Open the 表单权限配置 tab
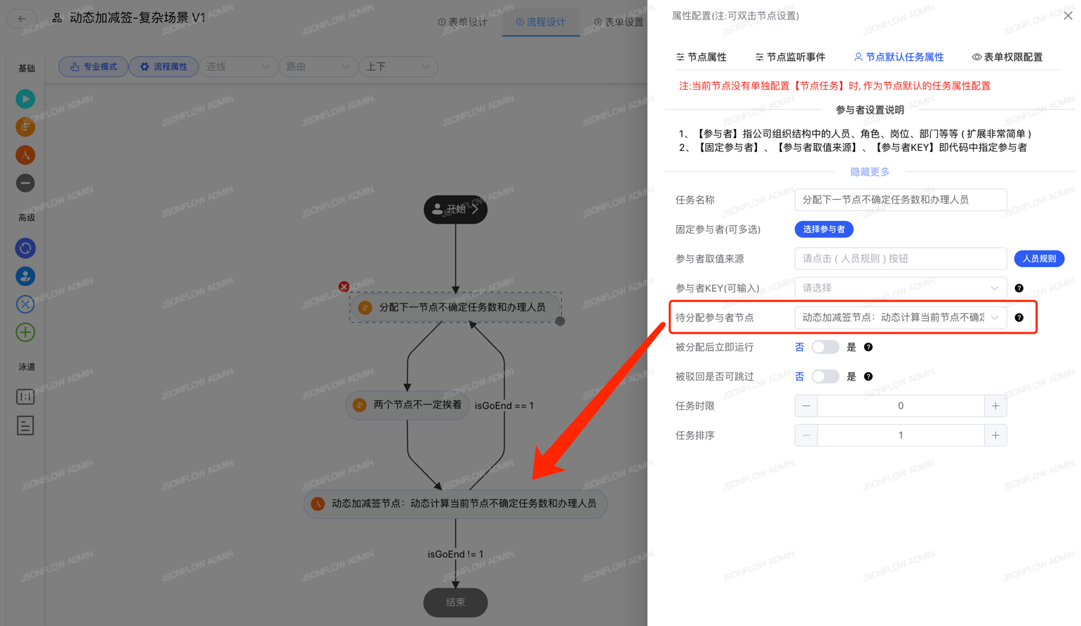 click(x=1007, y=57)
